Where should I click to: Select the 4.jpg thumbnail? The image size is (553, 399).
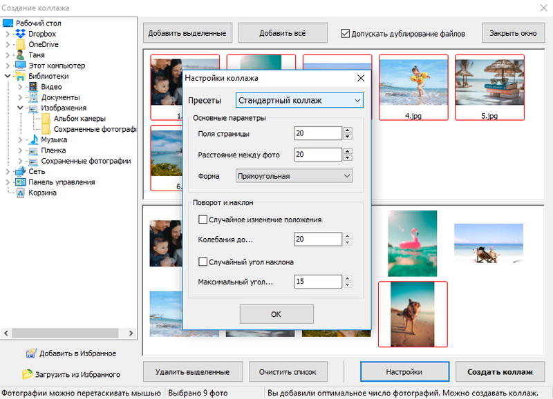pos(413,88)
